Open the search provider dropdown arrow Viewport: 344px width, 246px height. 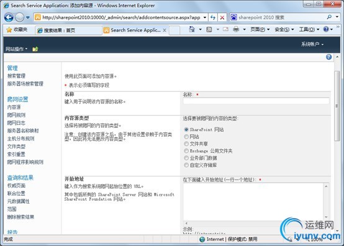pyautogui.click(x=337, y=17)
